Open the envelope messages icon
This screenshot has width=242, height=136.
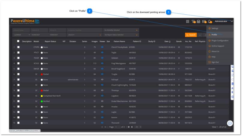(204, 22)
